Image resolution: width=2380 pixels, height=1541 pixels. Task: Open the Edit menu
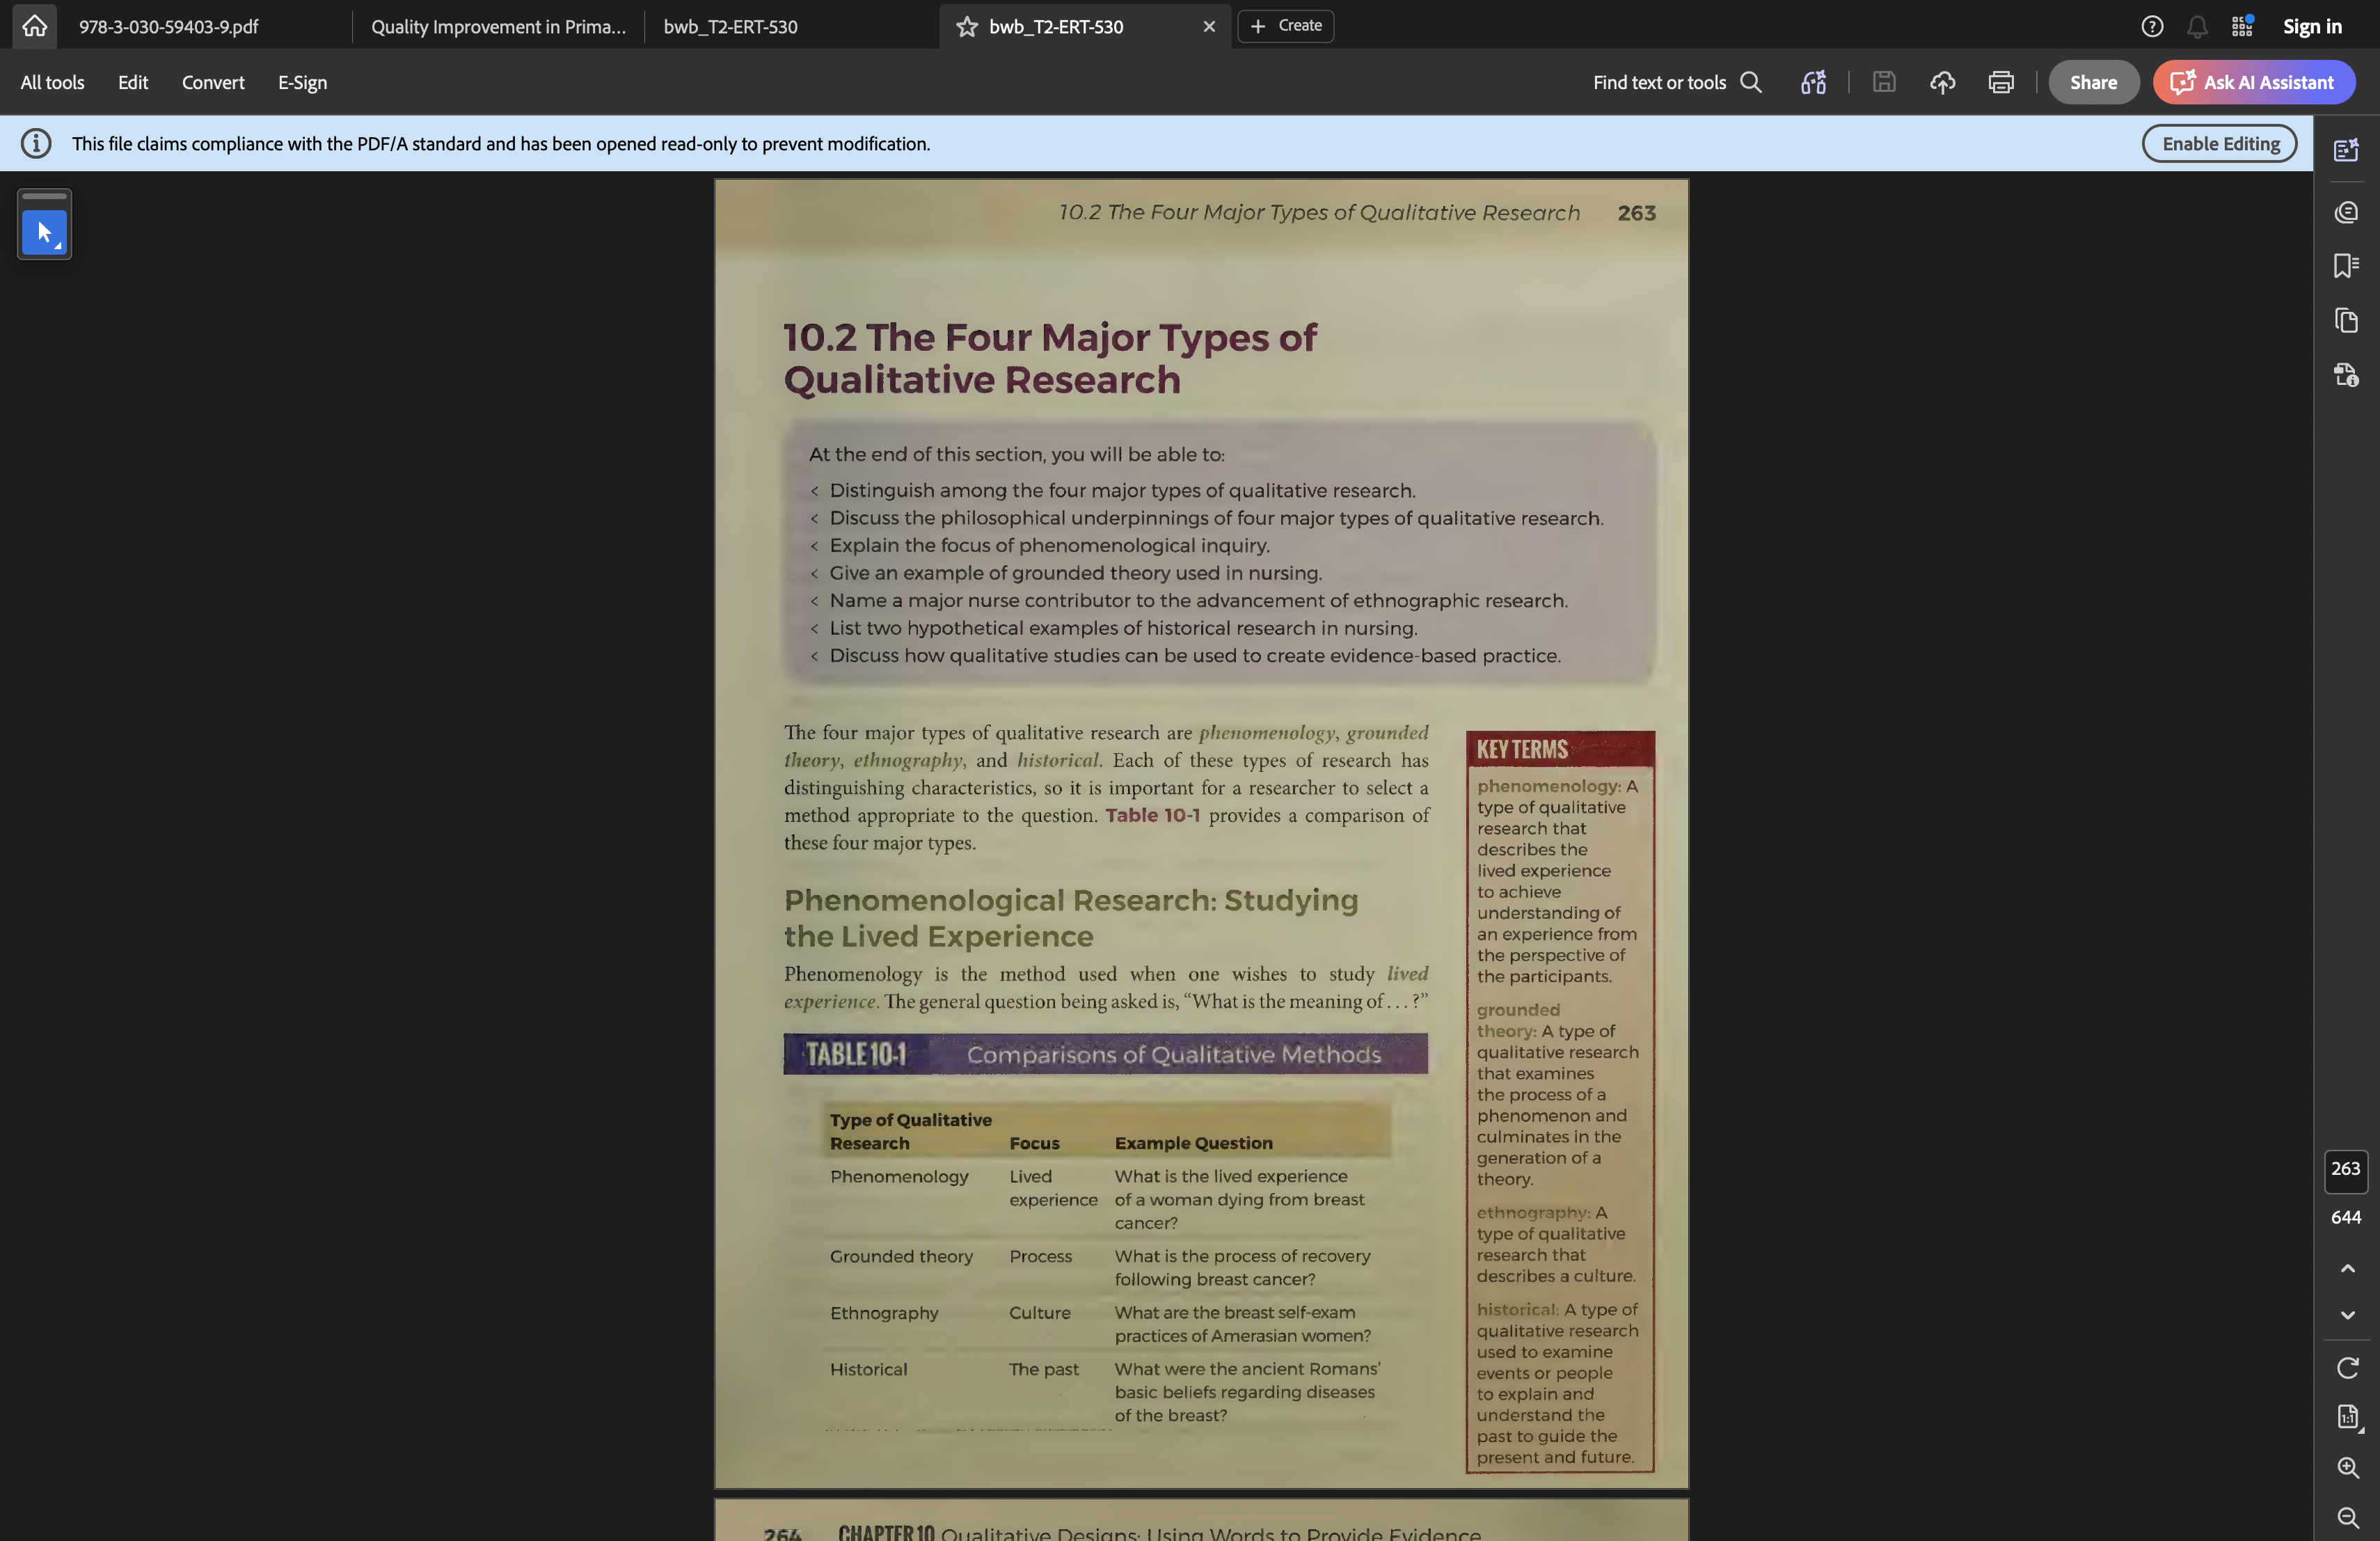[x=132, y=82]
